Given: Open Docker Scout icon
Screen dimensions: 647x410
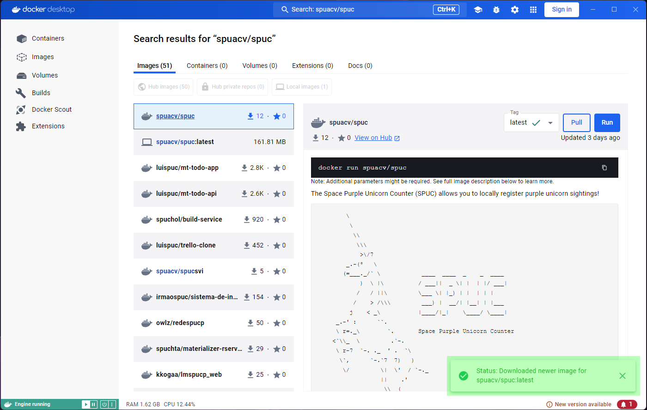Looking at the screenshot, I should point(21,109).
